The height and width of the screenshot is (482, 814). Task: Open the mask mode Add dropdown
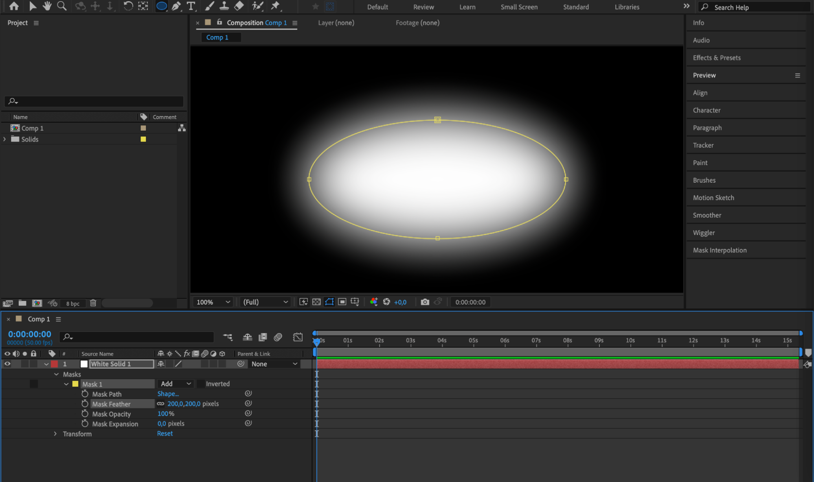point(176,384)
